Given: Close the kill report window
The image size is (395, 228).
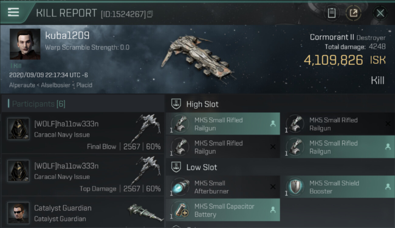Looking at the screenshot, I should point(380,13).
